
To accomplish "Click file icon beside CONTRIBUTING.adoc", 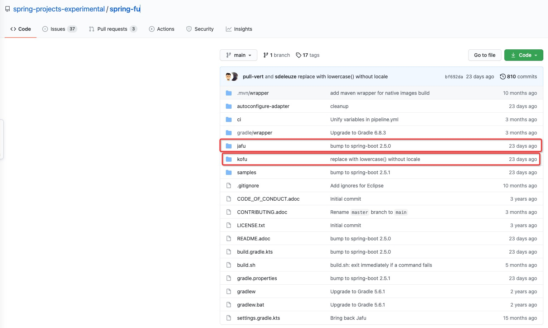I will 229,212.
